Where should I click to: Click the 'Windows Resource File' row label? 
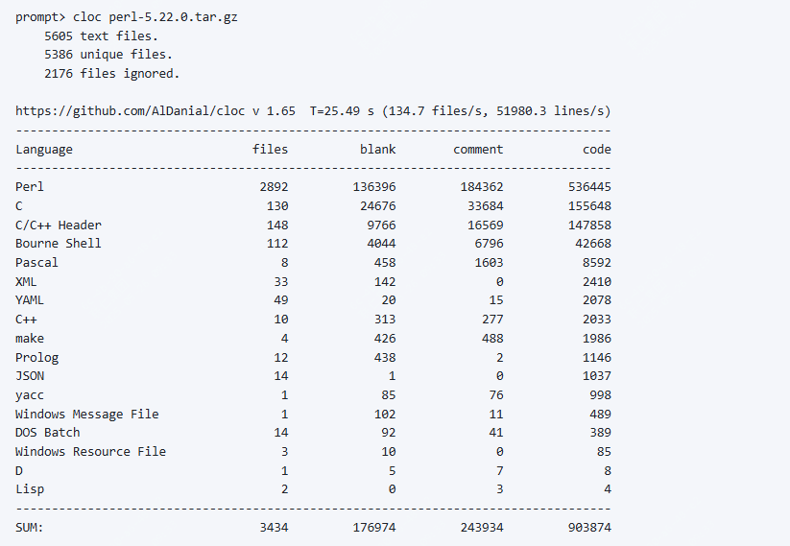click(90, 451)
